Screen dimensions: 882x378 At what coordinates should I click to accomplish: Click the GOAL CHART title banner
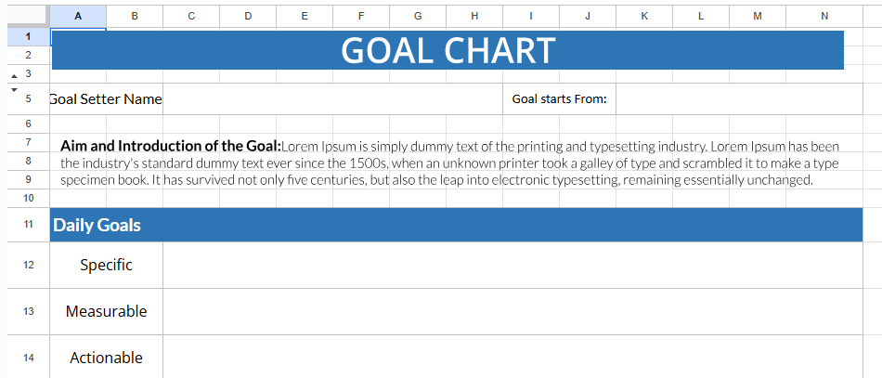point(447,50)
